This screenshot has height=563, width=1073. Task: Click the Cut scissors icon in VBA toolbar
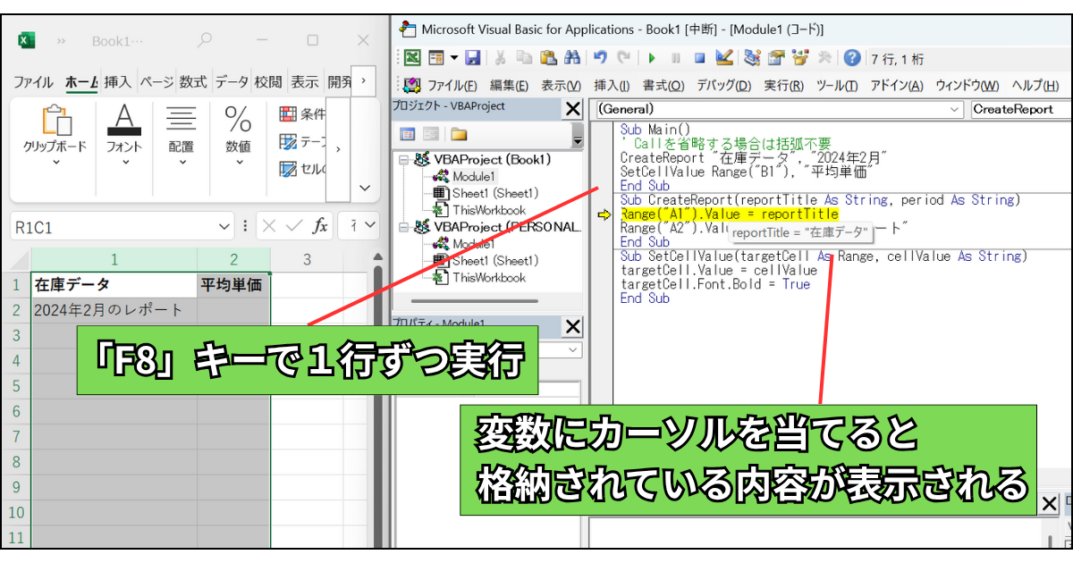click(501, 58)
